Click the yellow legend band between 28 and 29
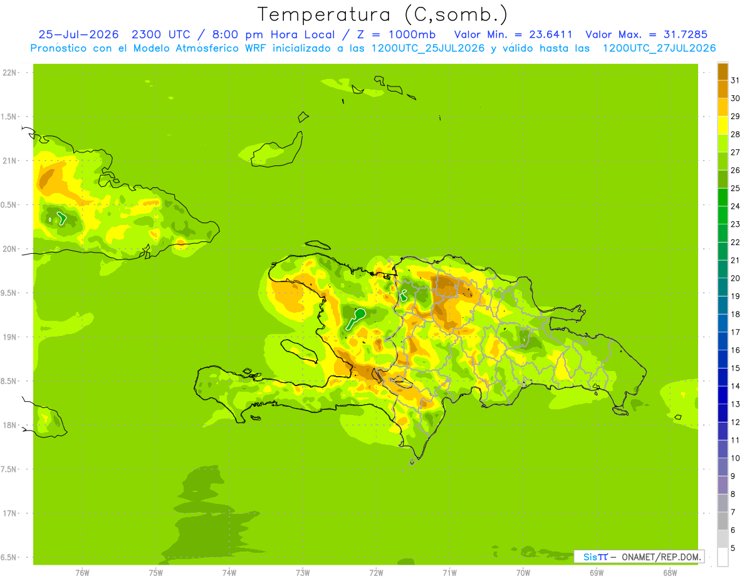This screenshot has width=752, height=581. [x=723, y=125]
